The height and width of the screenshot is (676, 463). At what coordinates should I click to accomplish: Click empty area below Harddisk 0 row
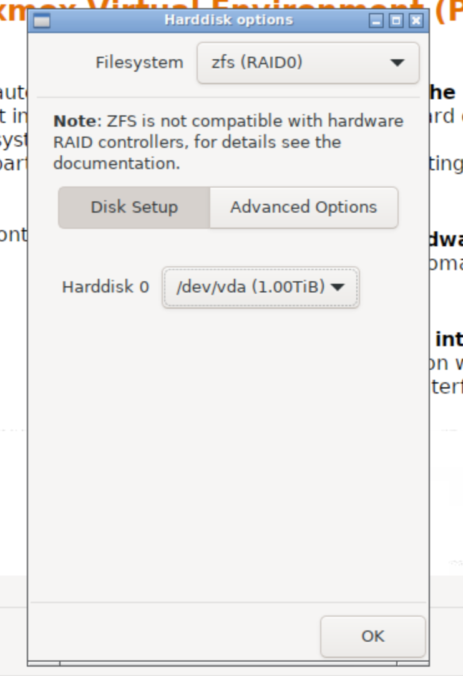pos(228,453)
